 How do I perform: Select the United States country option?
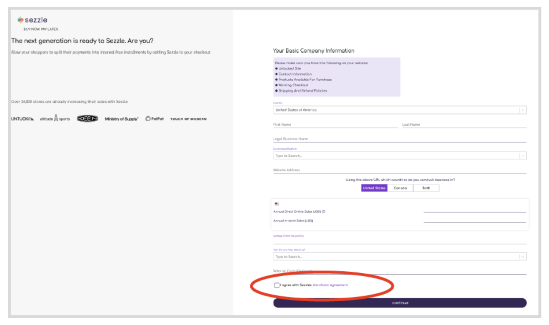(x=374, y=188)
